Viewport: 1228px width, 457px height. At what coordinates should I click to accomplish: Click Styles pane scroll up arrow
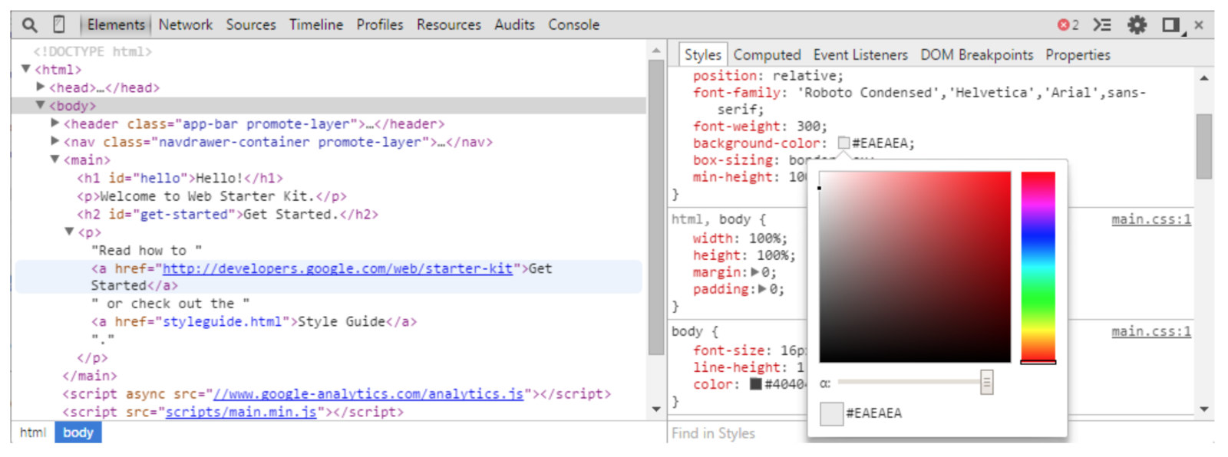click(x=1204, y=78)
